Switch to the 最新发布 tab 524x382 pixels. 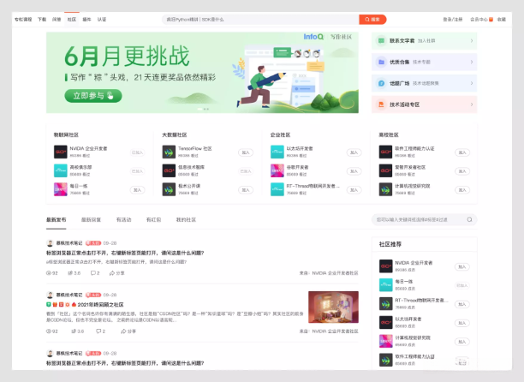tap(57, 219)
